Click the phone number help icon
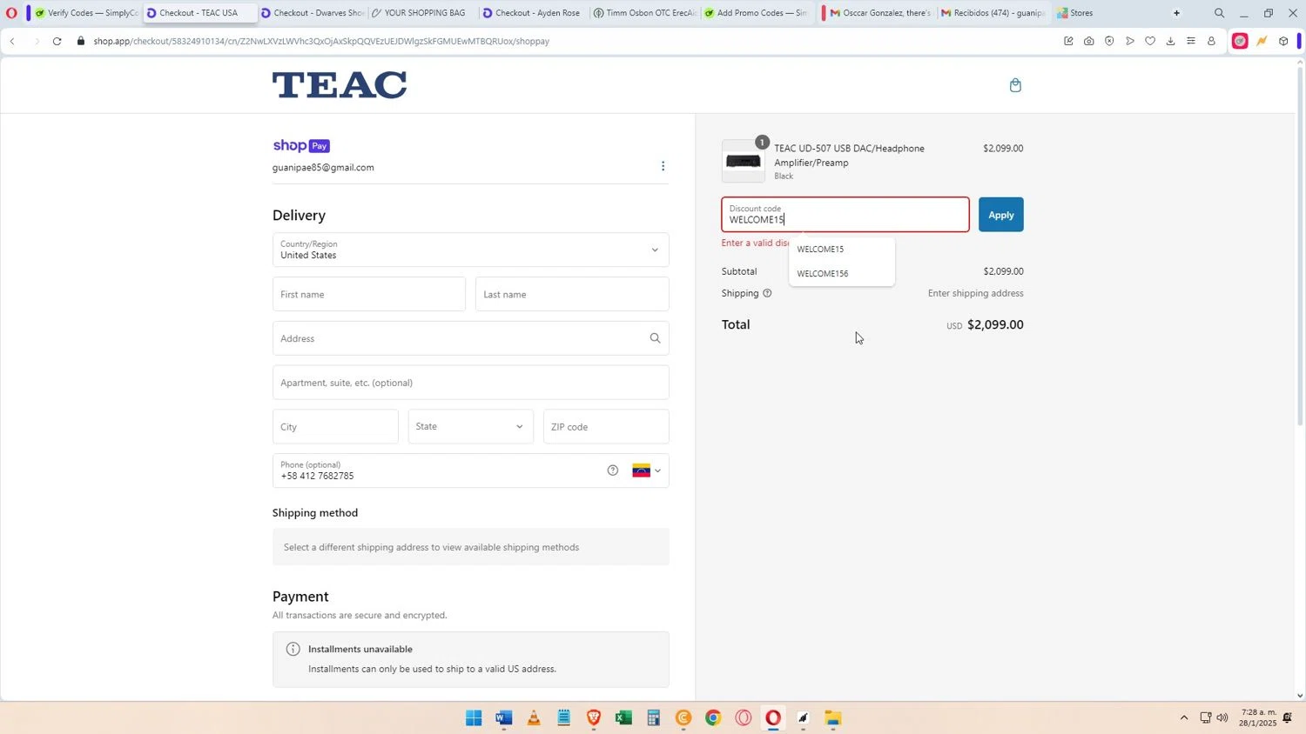Screen dimensions: 1306x734 613,470
